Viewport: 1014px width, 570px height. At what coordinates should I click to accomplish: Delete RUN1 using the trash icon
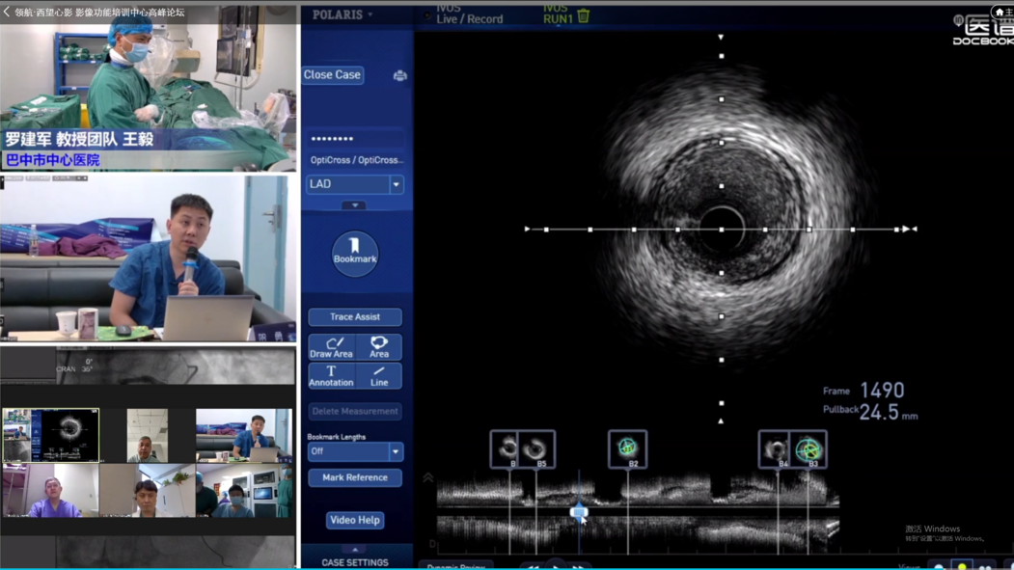tap(584, 15)
